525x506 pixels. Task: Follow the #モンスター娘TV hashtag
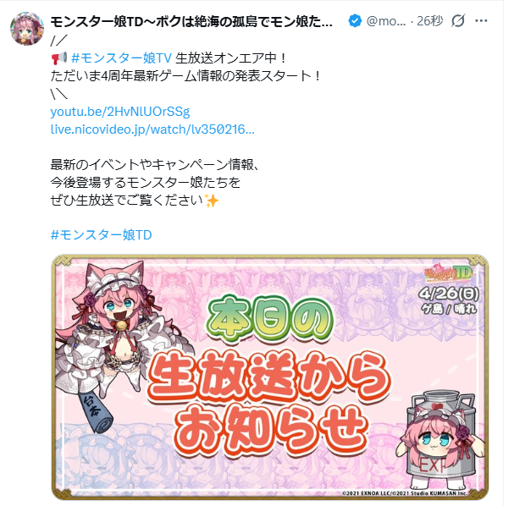pyautogui.click(x=122, y=58)
